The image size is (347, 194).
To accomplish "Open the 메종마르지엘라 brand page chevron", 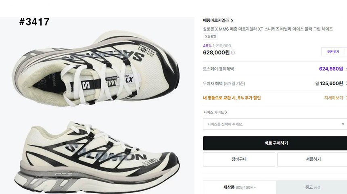I will pyautogui.click(x=232, y=21).
